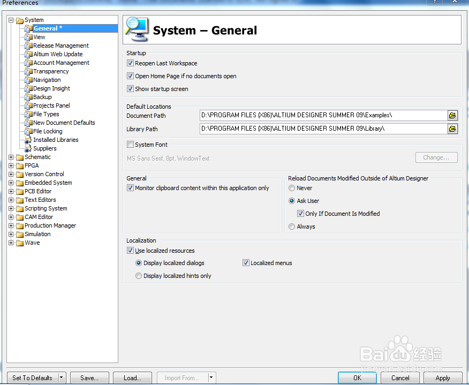Expand the PCB Editor tree node
The image size is (469, 385).
11,192
